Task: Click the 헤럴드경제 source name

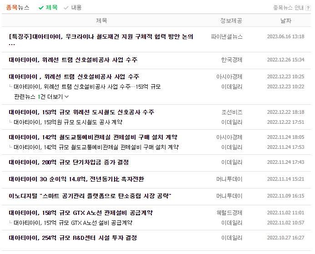Action: click(x=230, y=213)
